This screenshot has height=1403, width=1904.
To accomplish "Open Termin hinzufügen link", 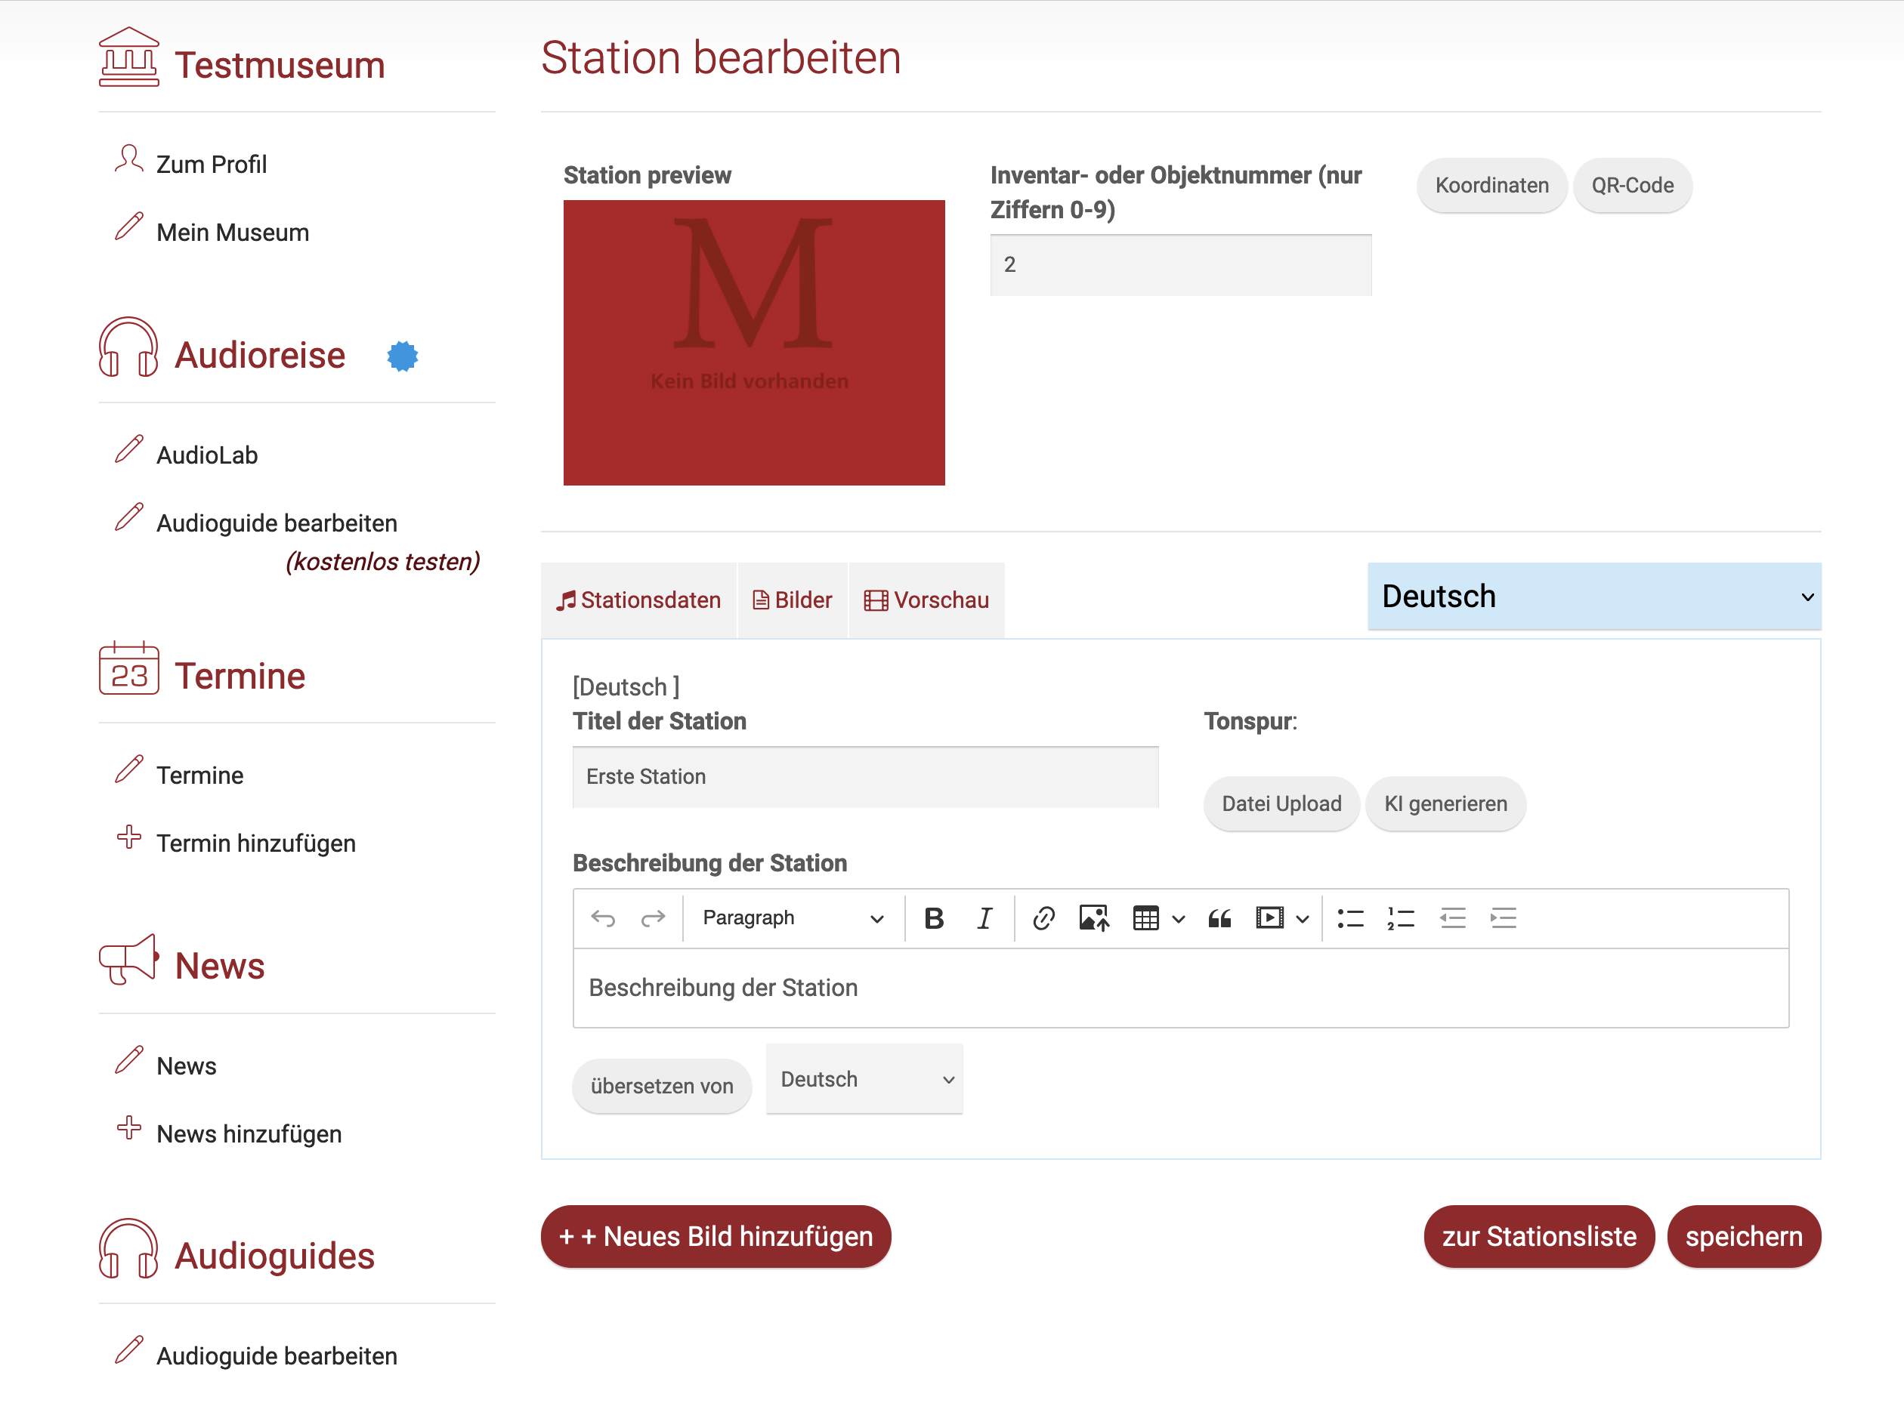I will tap(255, 843).
